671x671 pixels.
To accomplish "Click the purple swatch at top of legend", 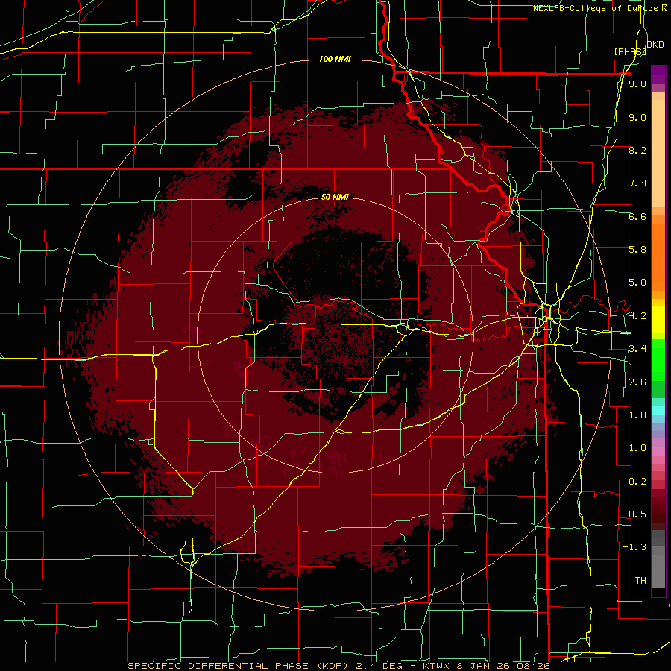I will click(x=658, y=75).
